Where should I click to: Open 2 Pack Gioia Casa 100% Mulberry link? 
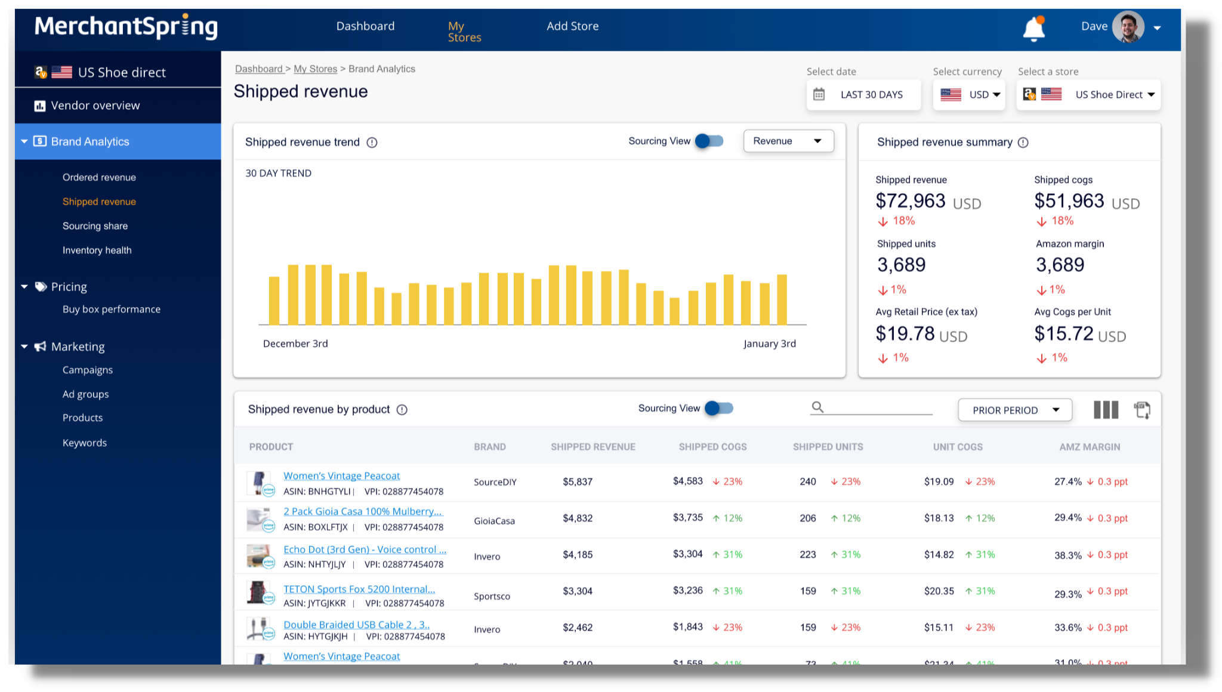pyautogui.click(x=363, y=511)
